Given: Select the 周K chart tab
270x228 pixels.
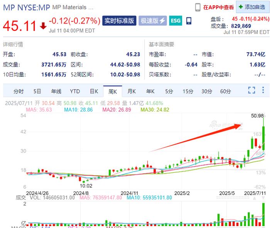Looking at the screenshot, I should [113, 91].
